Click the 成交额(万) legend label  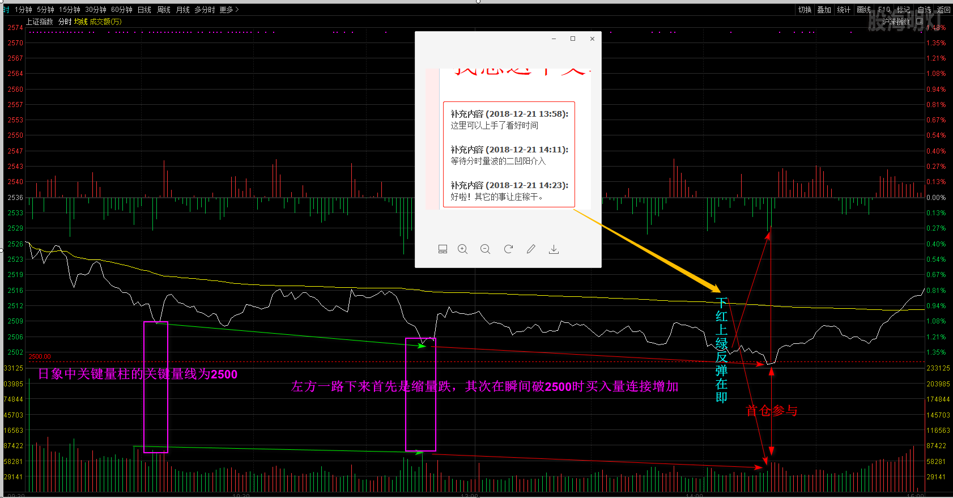pos(105,22)
